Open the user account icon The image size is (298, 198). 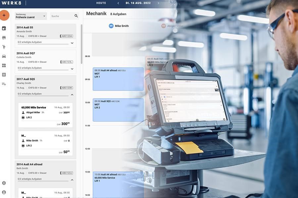point(4,192)
